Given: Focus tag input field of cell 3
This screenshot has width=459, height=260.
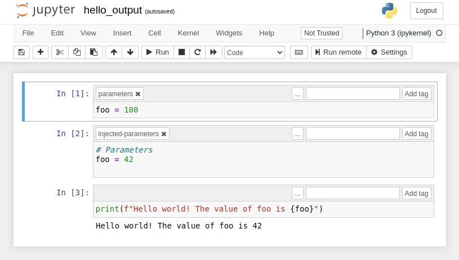Looking at the screenshot, I should (353, 194).
